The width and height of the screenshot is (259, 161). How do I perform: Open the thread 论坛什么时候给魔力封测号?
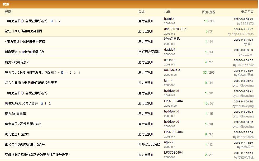point(24,31)
